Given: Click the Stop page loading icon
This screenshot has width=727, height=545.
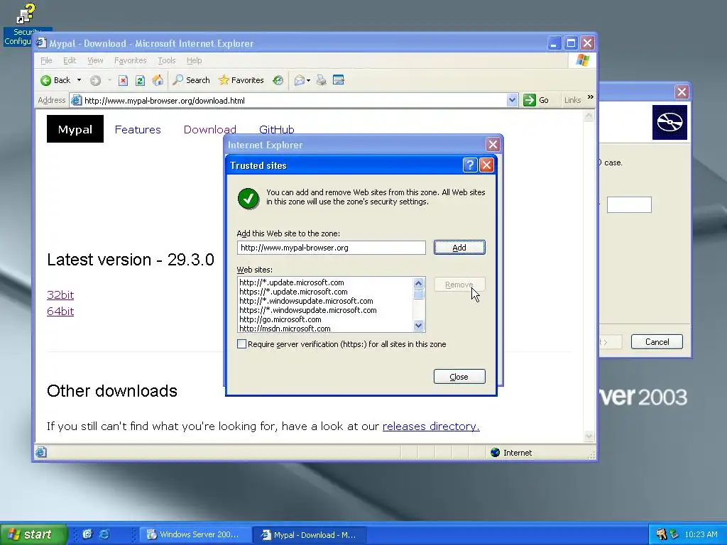Looking at the screenshot, I should [123, 81].
